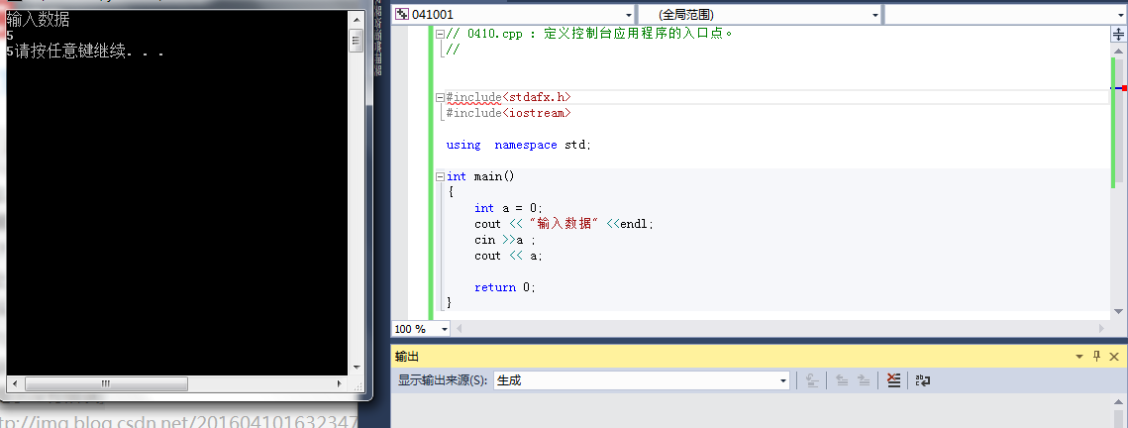Click the editor horizontal scrollbar right arrow

point(1101,329)
